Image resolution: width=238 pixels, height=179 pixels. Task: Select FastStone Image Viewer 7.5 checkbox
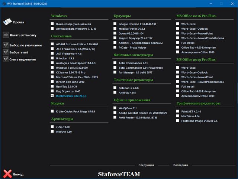tap(177, 121)
